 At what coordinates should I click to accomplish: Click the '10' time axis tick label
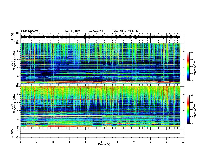click(183, 142)
